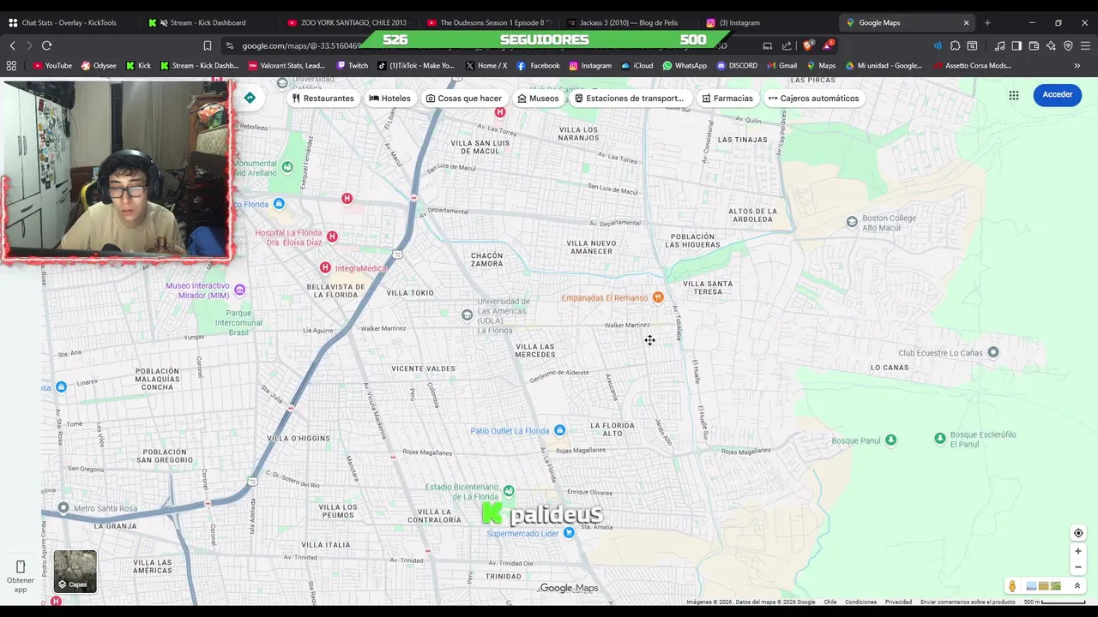Click the Privacidad footer link
This screenshot has width=1098, height=617.
[x=898, y=602]
